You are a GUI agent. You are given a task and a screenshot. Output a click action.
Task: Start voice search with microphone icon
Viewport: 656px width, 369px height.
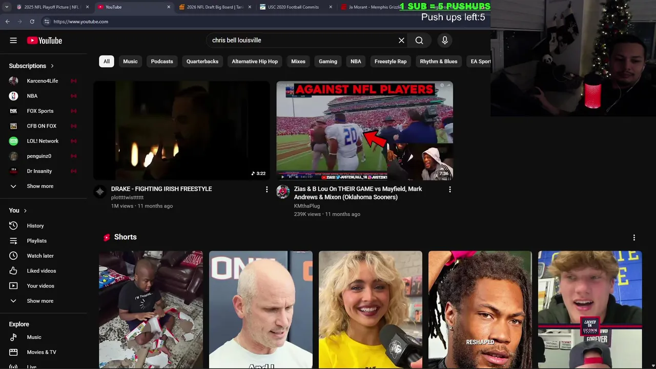pos(444,40)
